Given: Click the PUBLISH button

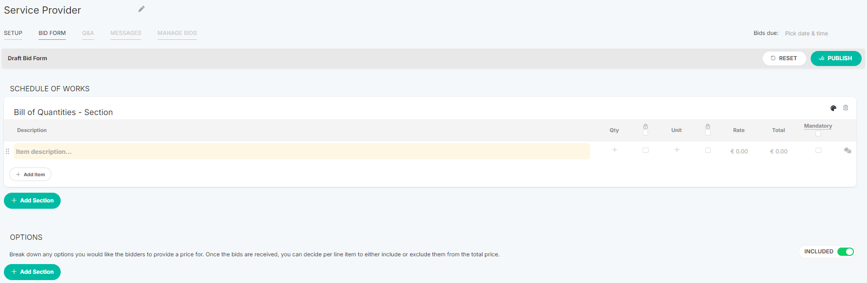Looking at the screenshot, I should coord(836,58).
